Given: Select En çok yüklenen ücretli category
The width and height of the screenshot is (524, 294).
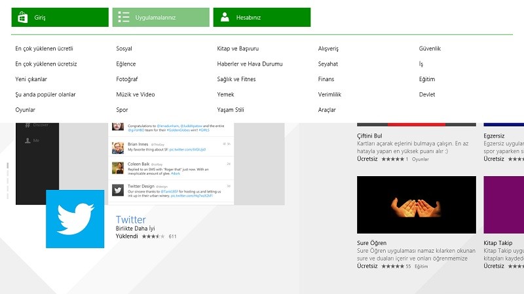Looking at the screenshot, I should tap(44, 48).
